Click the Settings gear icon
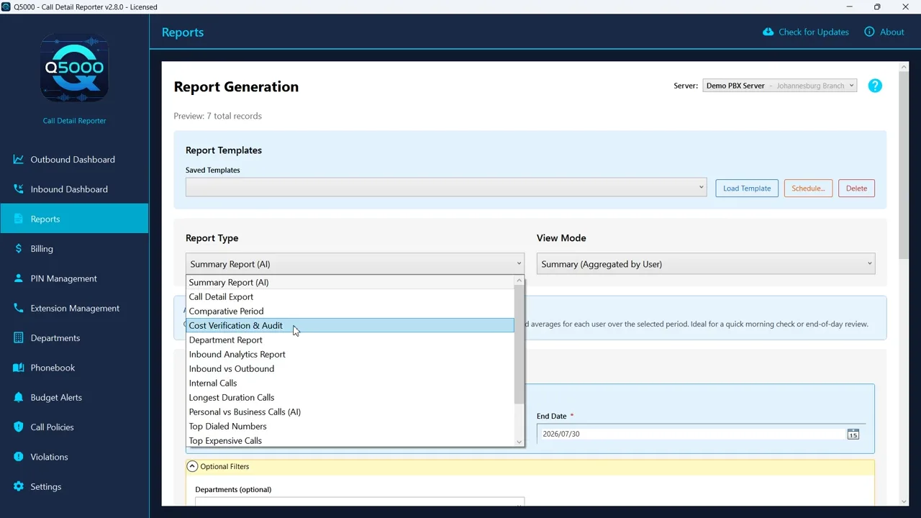The height and width of the screenshot is (518, 921). pyautogui.click(x=19, y=486)
